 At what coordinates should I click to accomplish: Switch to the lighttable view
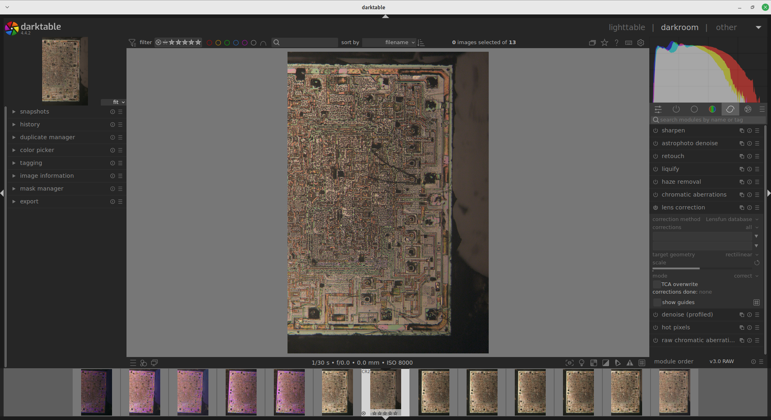coord(626,27)
